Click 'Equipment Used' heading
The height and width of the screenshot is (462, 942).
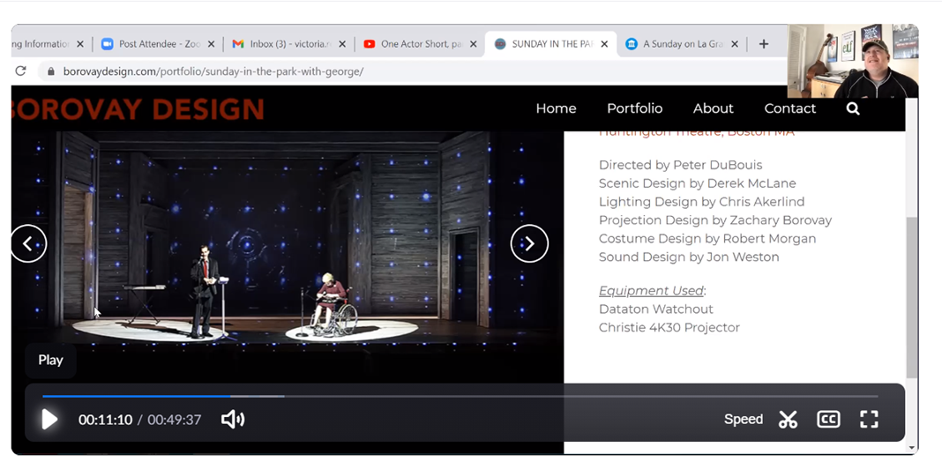pos(651,291)
